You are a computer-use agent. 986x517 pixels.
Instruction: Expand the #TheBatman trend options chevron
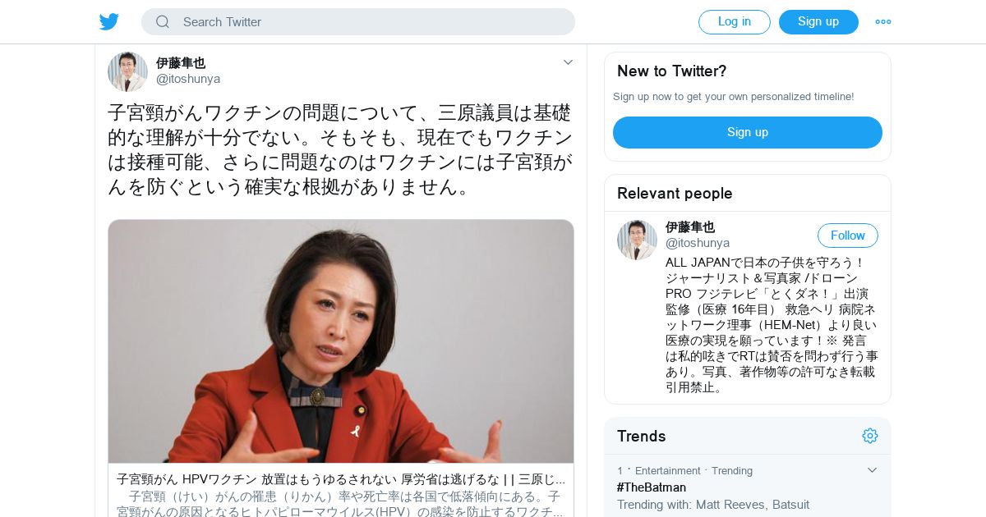pyautogui.click(x=873, y=470)
